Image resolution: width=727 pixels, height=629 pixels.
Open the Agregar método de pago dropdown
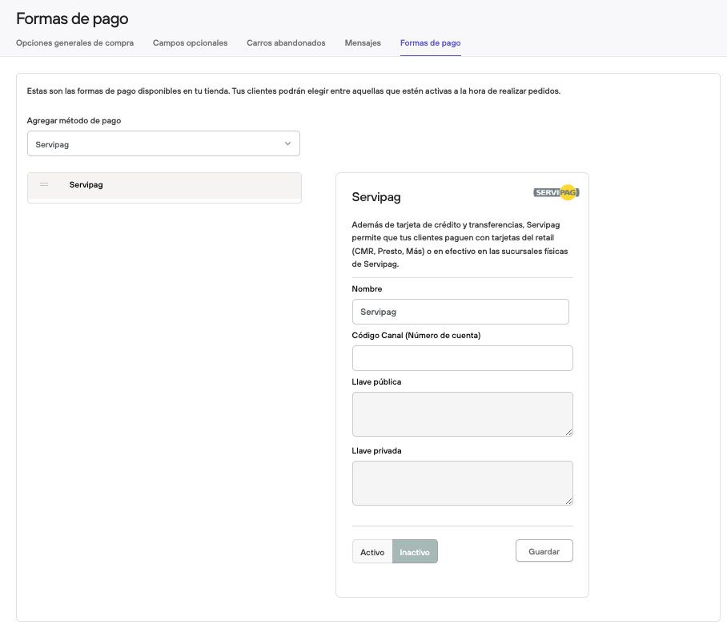(163, 144)
